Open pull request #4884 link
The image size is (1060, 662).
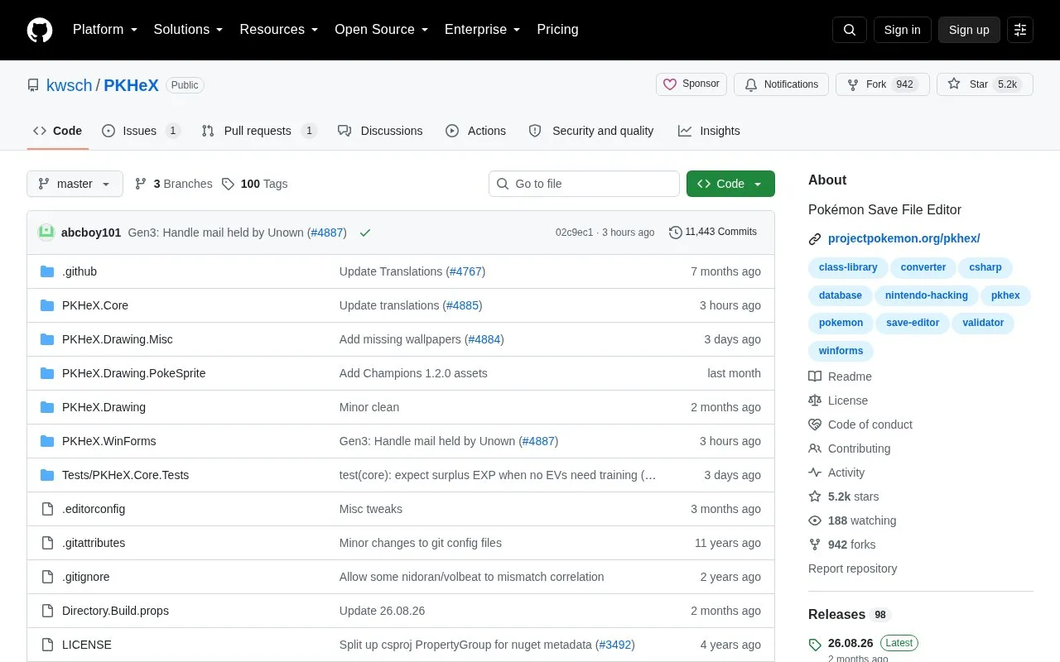point(484,339)
